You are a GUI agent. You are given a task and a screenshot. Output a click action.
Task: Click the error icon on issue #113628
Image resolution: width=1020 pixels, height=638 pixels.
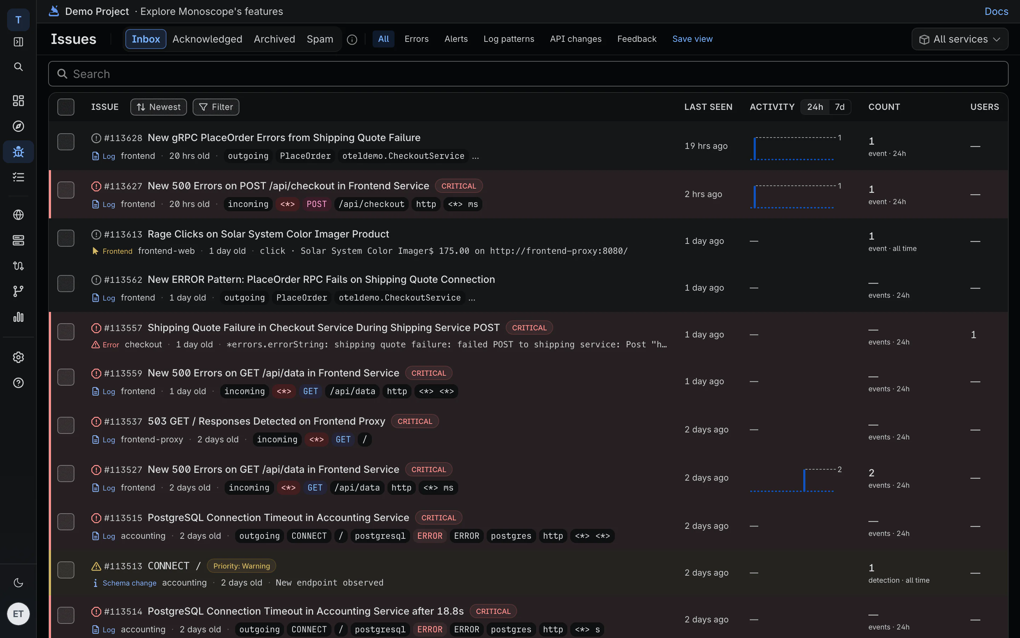click(96, 138)
